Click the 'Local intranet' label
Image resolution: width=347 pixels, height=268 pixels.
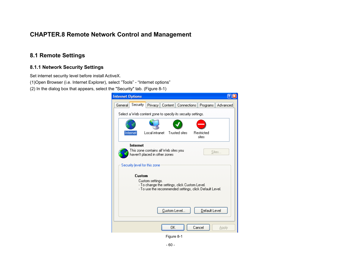[154, 133]
